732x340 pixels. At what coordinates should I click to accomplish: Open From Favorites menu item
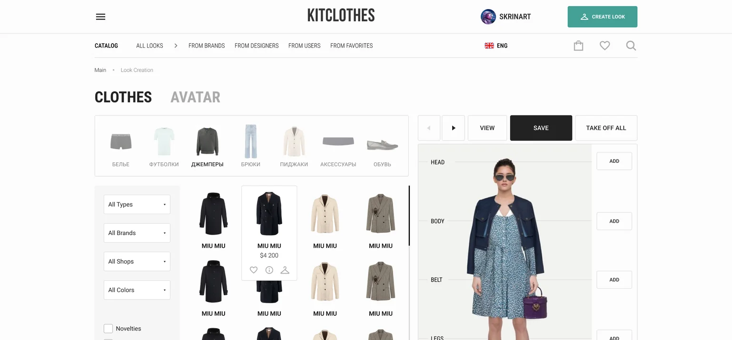click(x=351, y=46)
